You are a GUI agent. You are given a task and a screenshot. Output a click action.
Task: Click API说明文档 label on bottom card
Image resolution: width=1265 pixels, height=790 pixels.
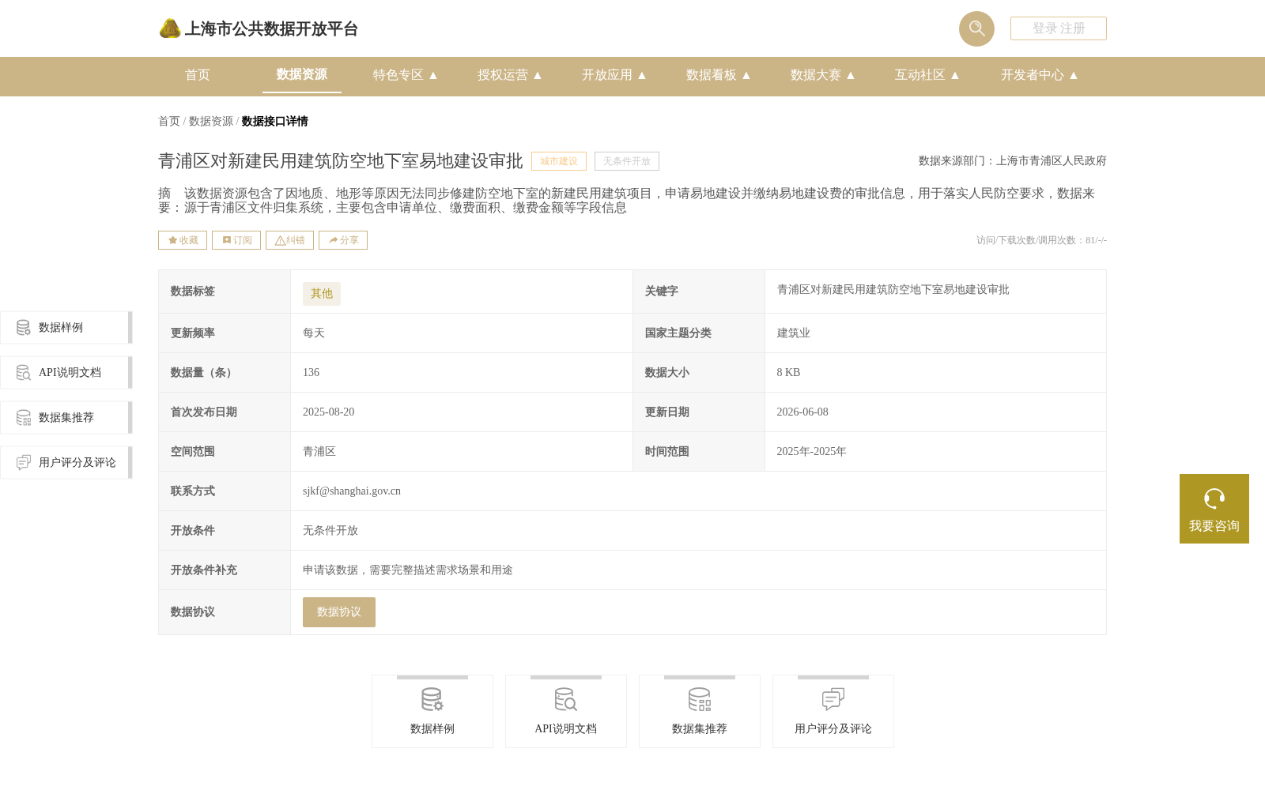coord(566,729)
